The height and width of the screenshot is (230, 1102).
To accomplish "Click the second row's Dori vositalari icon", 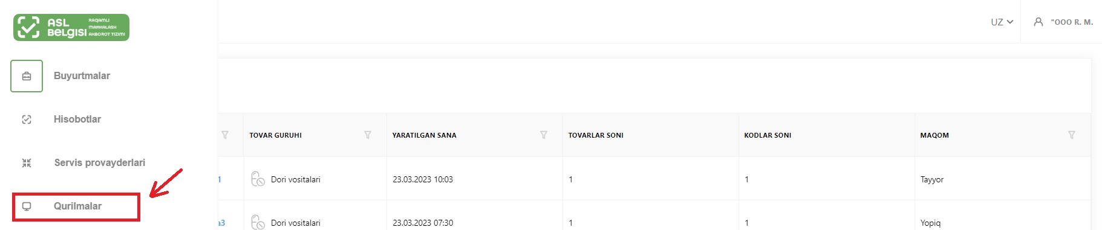I will (258, 222).
